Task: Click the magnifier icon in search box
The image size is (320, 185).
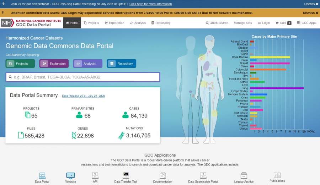Action: (10, 77)
